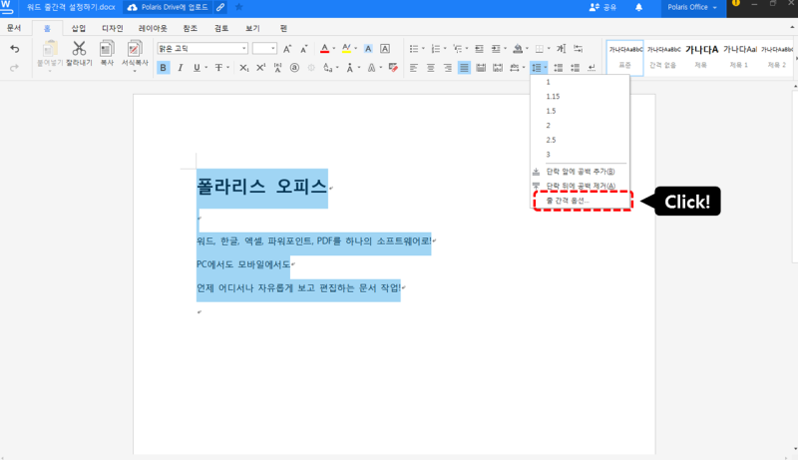Image resolution: width=798 pixels, height=460 pixels.
Task: Decrease font size with the shrink font icon
Action: 304,49
